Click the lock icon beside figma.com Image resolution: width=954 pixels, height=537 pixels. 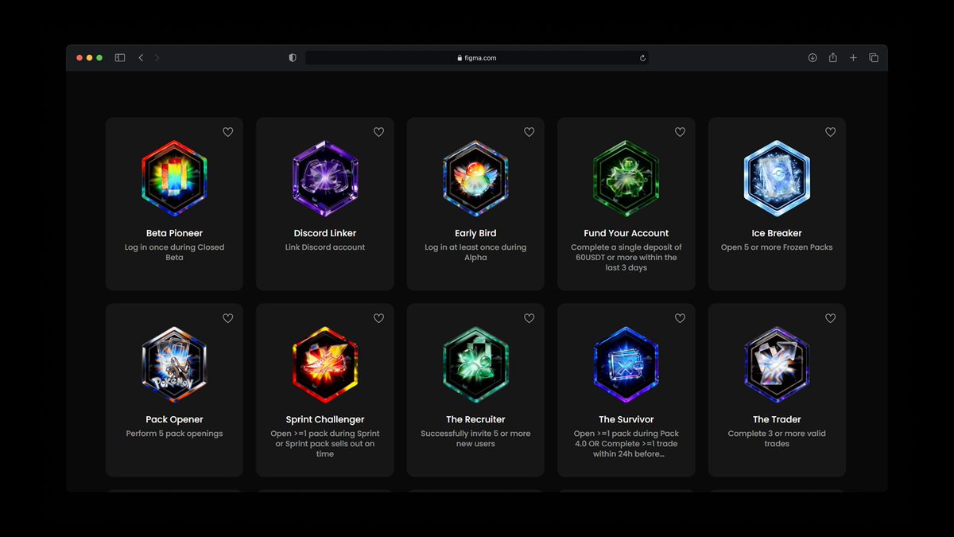[x=460, y=58]
